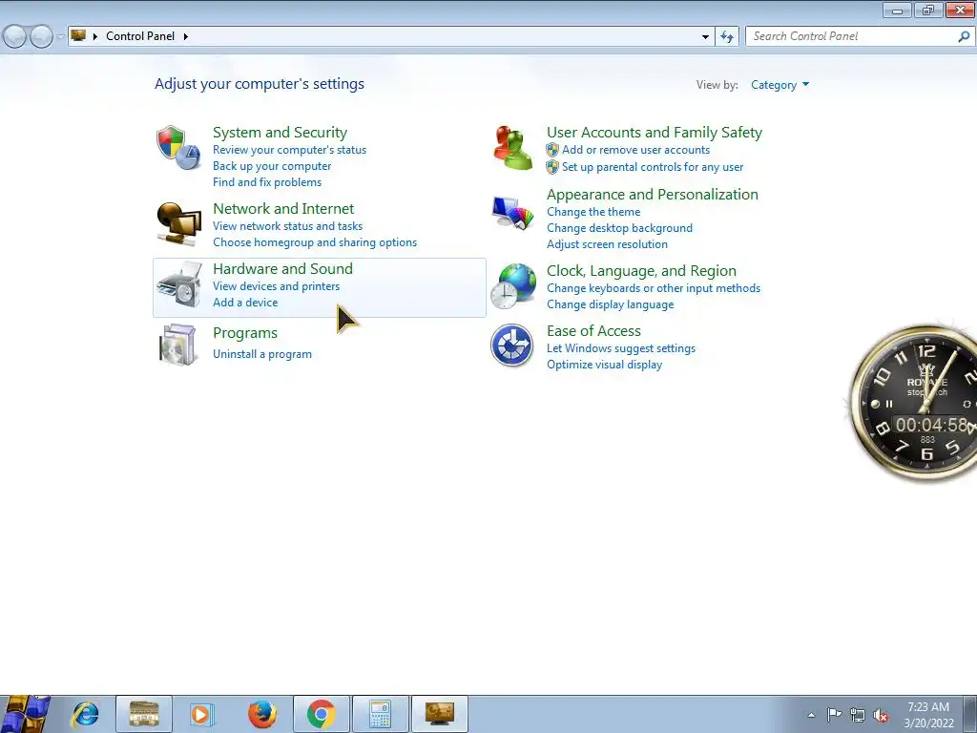The image size is (977, 733).
Task: Open Ease of Access heading
Action: [593, 331]
